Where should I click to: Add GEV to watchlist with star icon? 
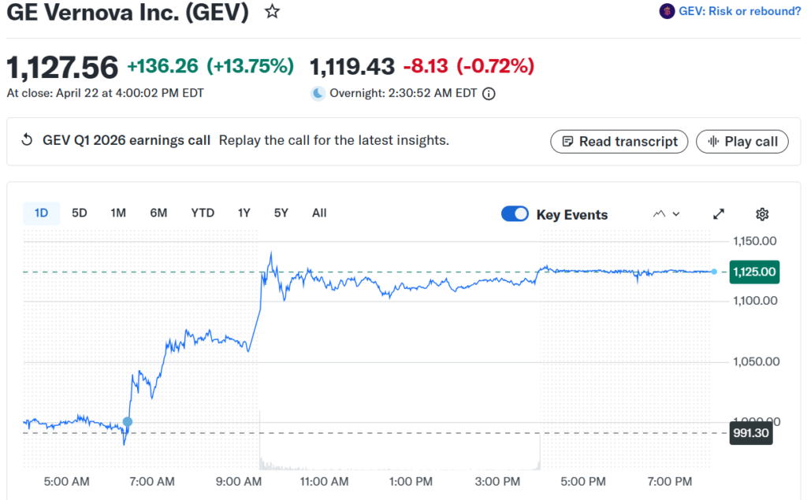272,12
